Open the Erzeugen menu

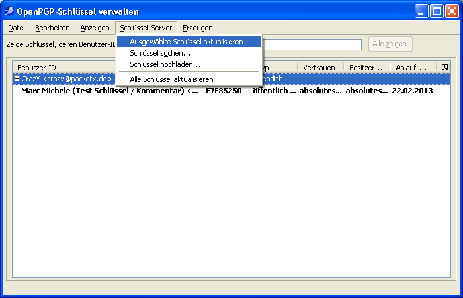point(198,28)
